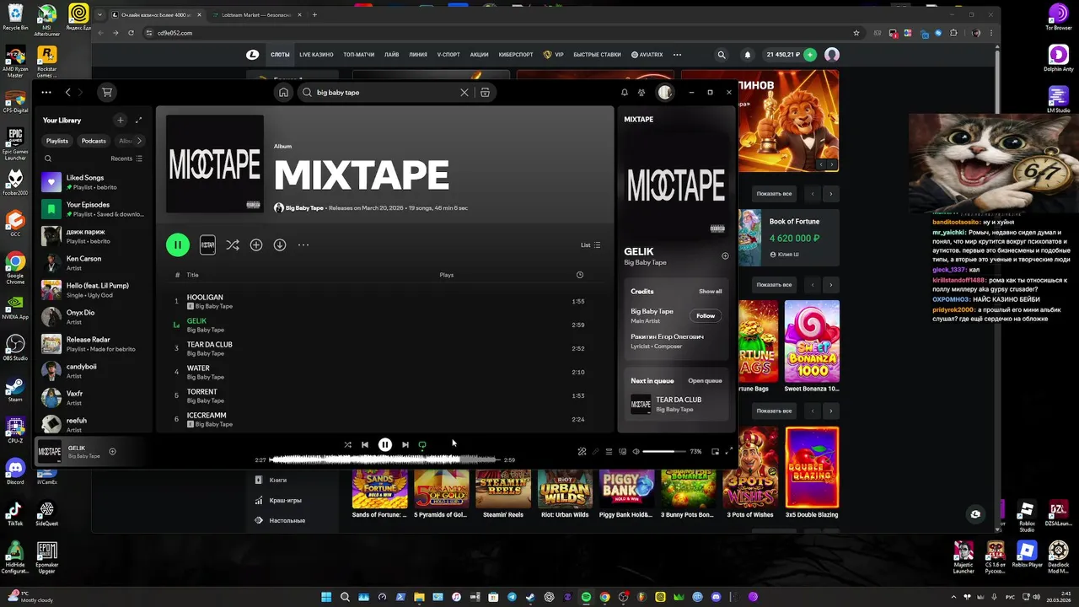Viewport: 1079px width, 607px height.
Task: Add MIXTAPE album to library with plus icon
Action: [256, 244]
